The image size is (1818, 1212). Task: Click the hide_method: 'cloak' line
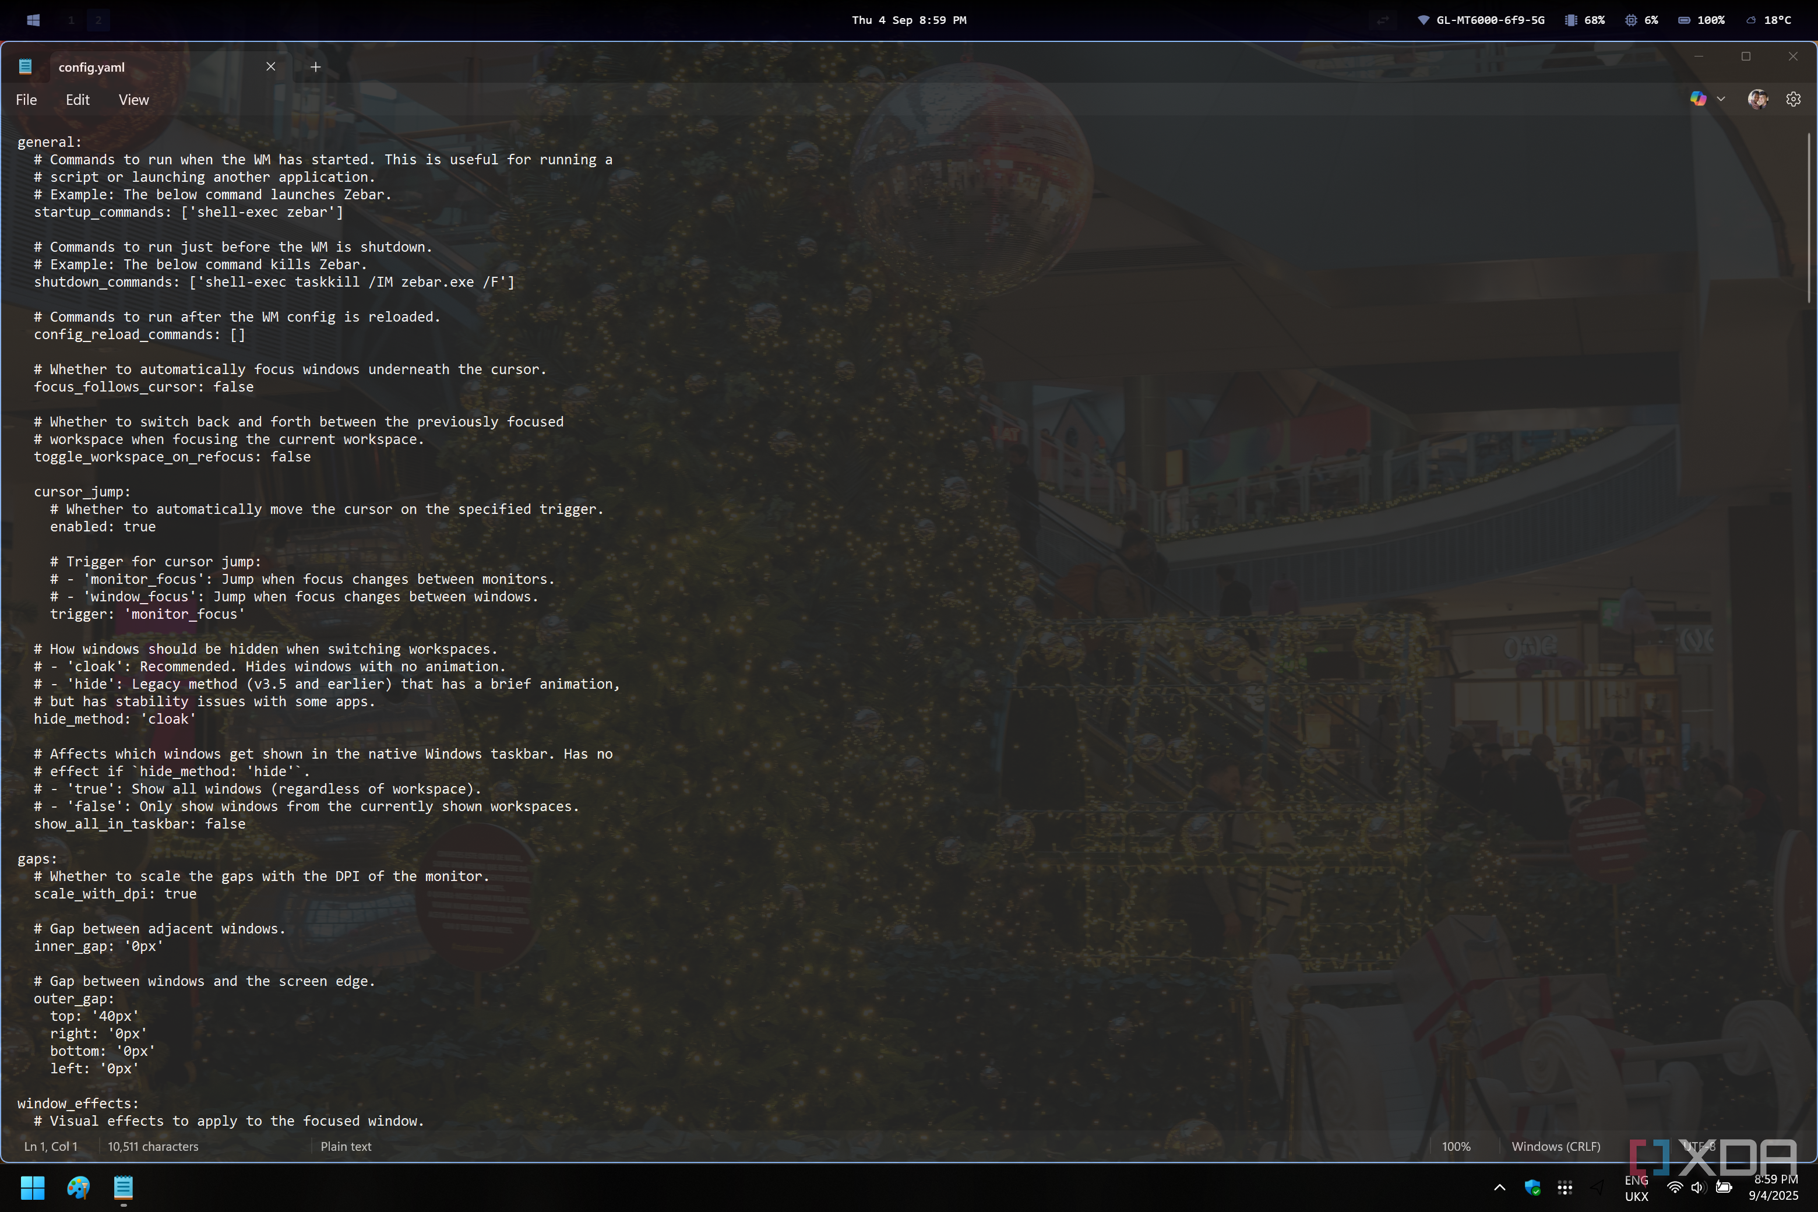[115, 719]
